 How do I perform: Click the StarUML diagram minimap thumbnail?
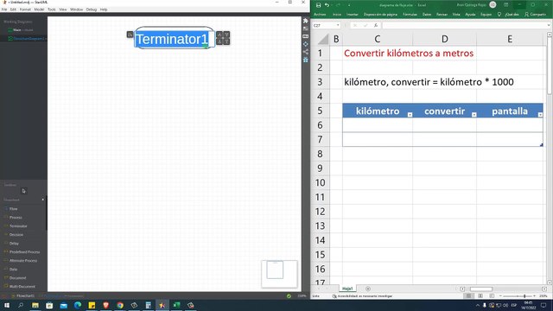pyautogui.click(x=279, y=274)
